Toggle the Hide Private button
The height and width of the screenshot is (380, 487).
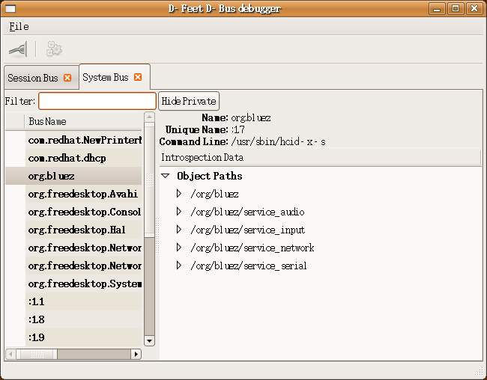click(189, 101)
